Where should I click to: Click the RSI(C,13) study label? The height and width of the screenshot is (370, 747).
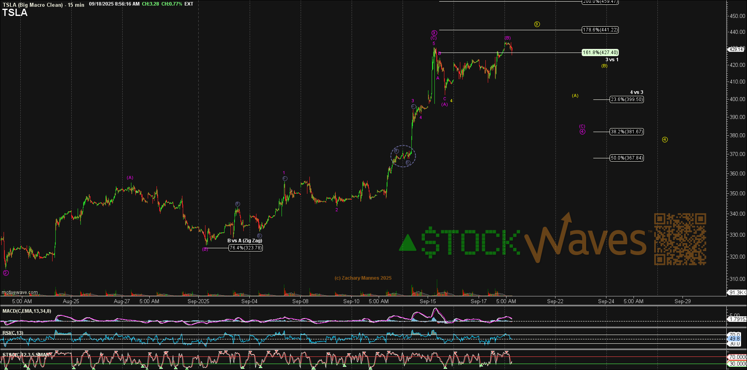[x=13, y=333]
